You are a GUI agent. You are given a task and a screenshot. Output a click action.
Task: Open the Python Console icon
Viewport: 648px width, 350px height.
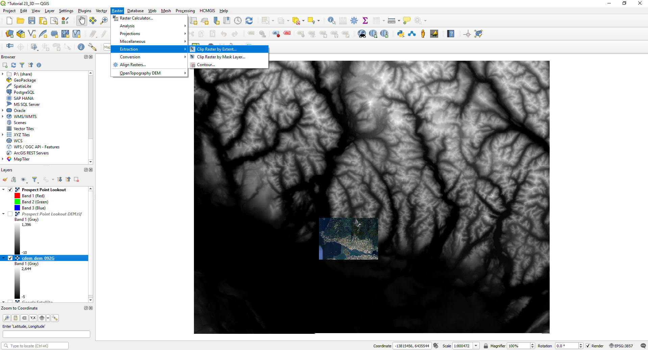[401, 34]
